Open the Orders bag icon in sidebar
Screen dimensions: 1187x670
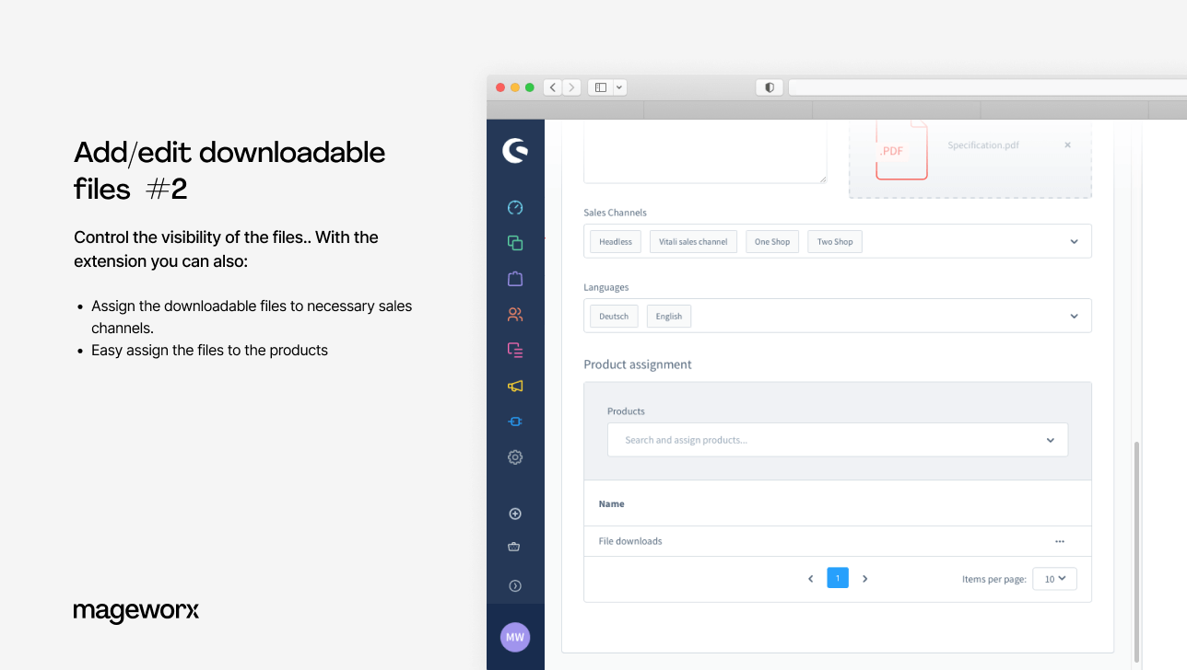[x=515, y=278]
